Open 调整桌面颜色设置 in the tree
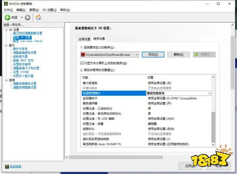 [25, 52]
